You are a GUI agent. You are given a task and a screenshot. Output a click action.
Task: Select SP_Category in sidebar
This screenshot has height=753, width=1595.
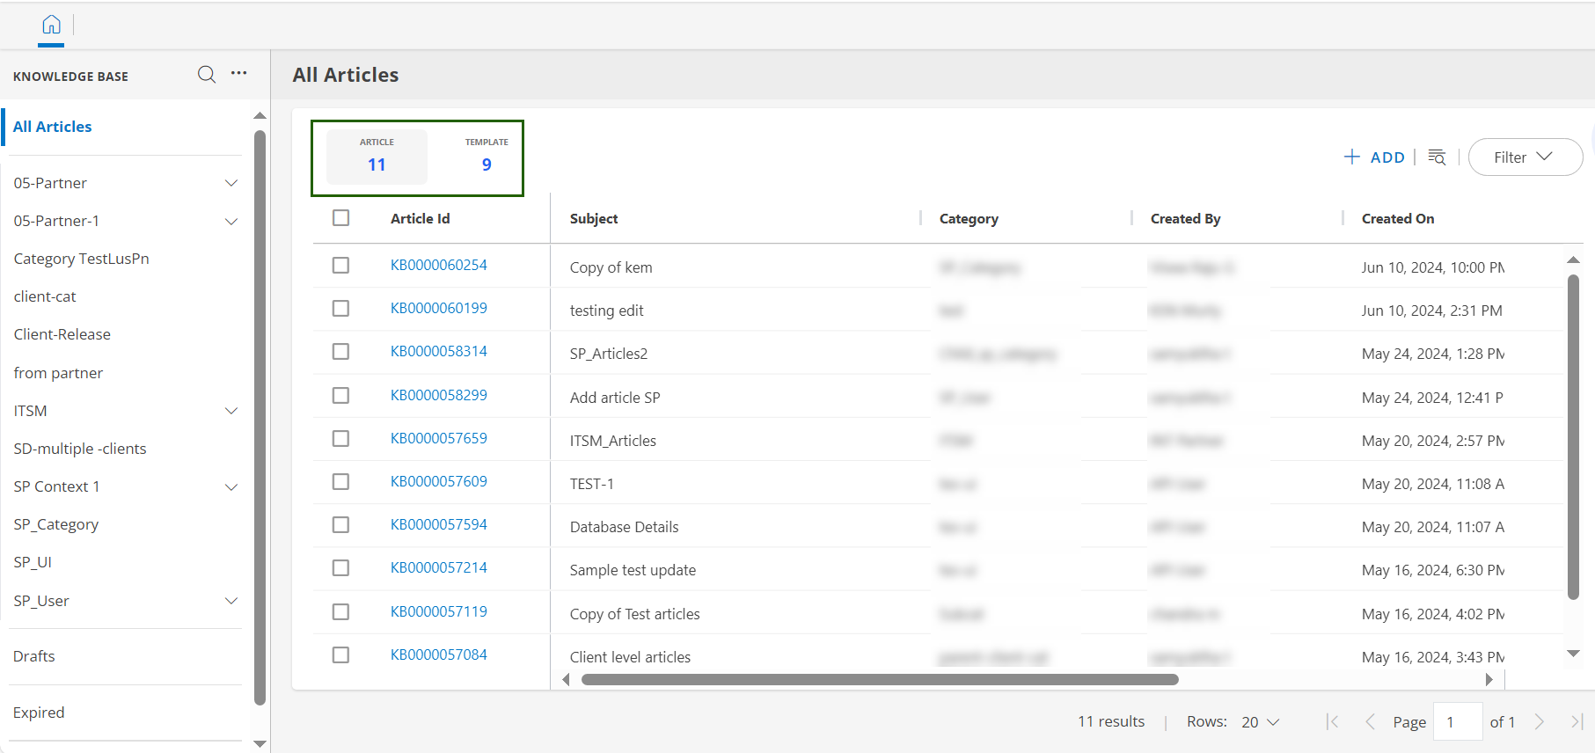coord(56,524)
